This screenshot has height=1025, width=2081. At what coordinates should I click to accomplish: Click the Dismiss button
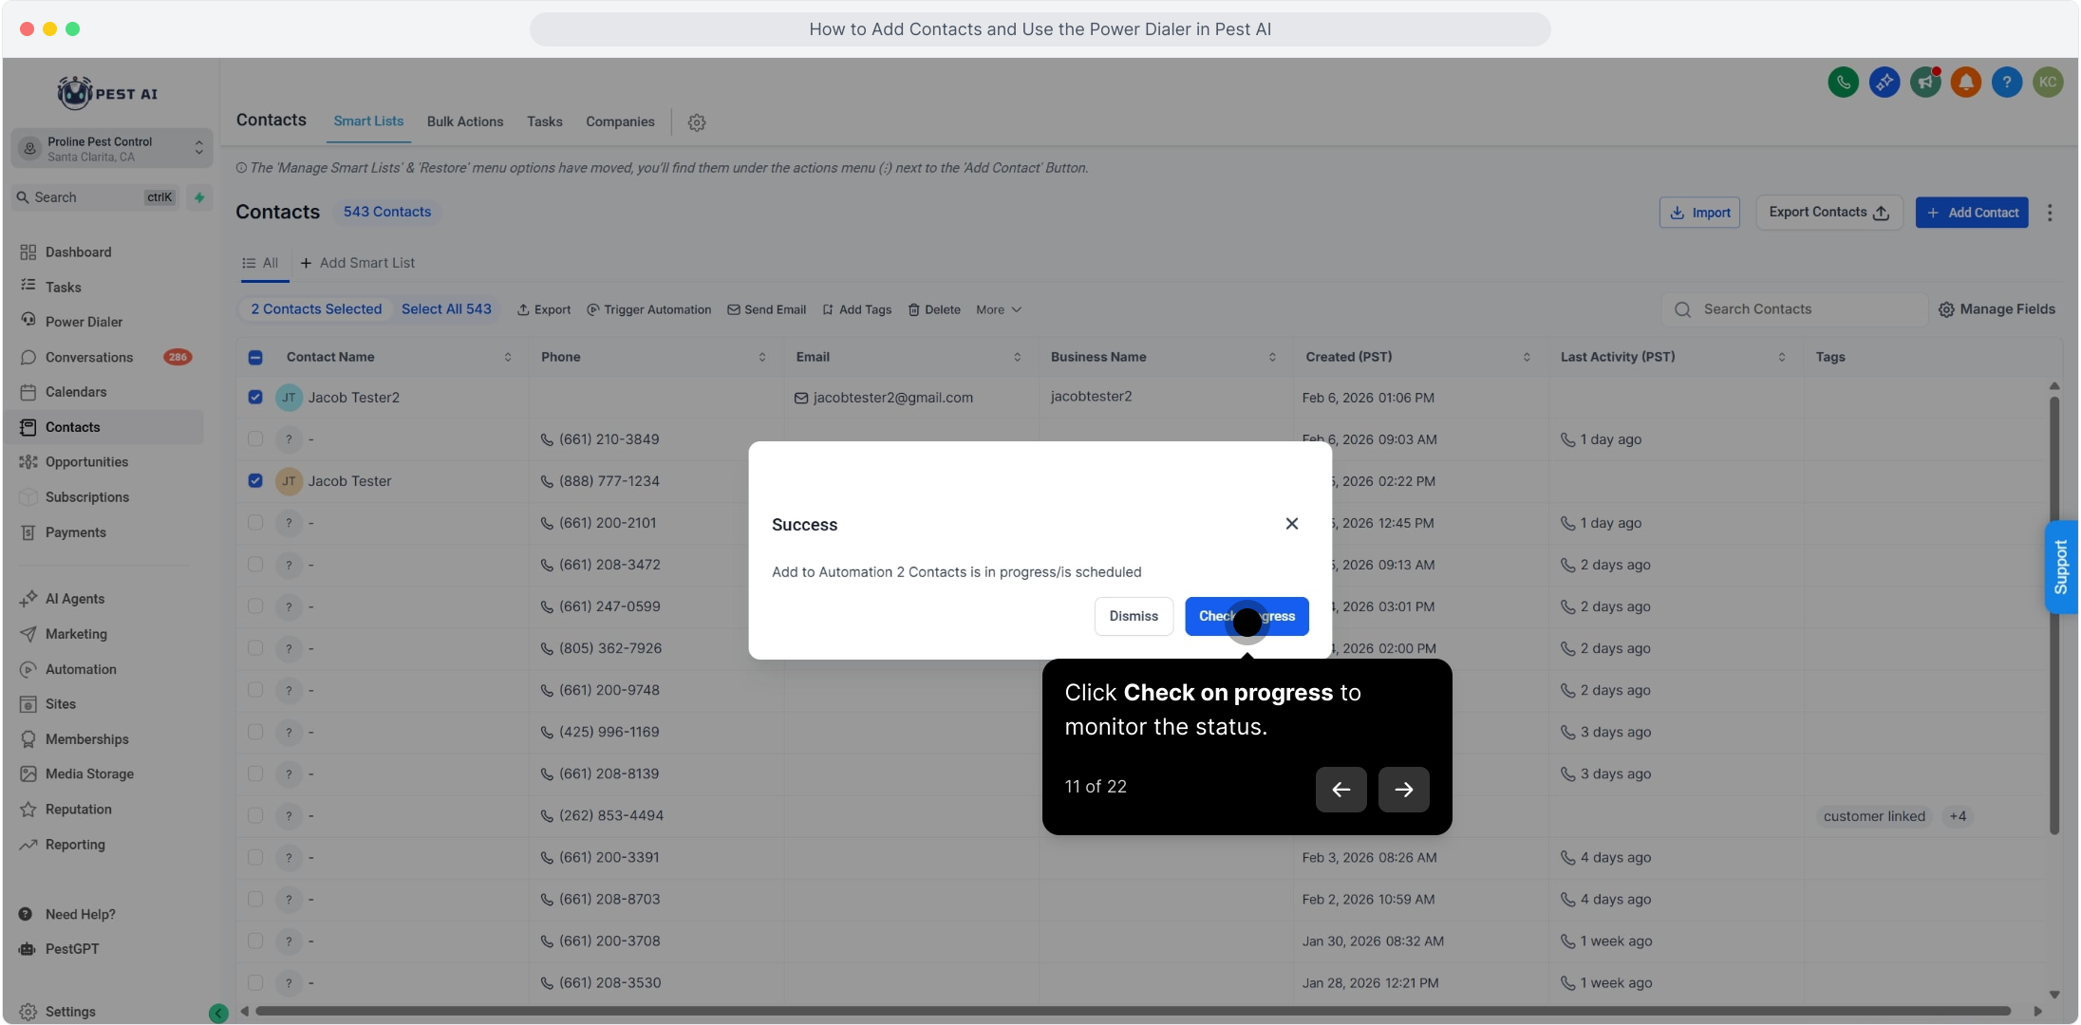(1134, 617)
